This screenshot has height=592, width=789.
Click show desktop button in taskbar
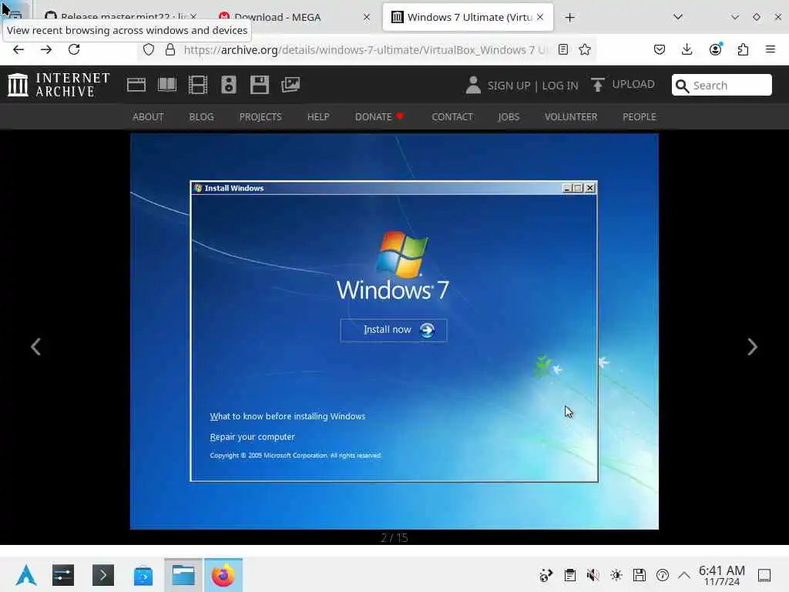pos(764,575)
